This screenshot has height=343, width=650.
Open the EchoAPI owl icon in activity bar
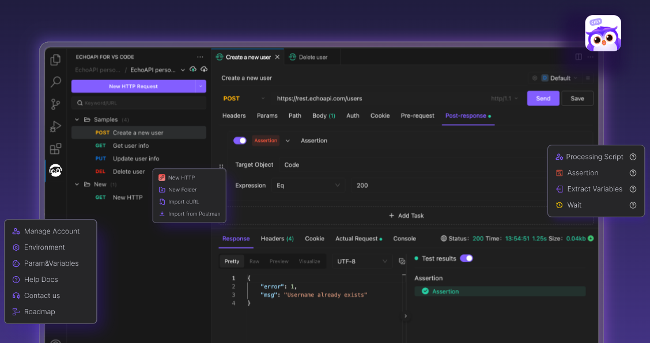[55, 171]
